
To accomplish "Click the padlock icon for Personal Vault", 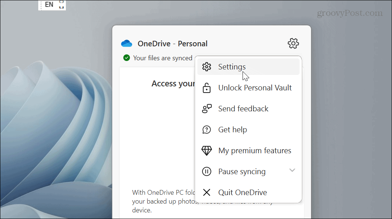I will (x=207, y=88).
